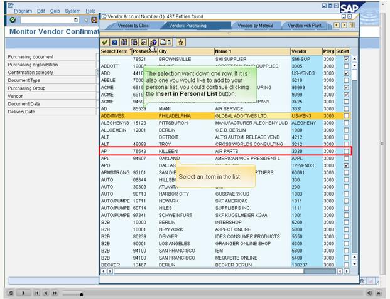This screenshot has width=390, height=299.
Task: Click horizontal scrollbar far-right arrow
Action: [x=347, y=271]
